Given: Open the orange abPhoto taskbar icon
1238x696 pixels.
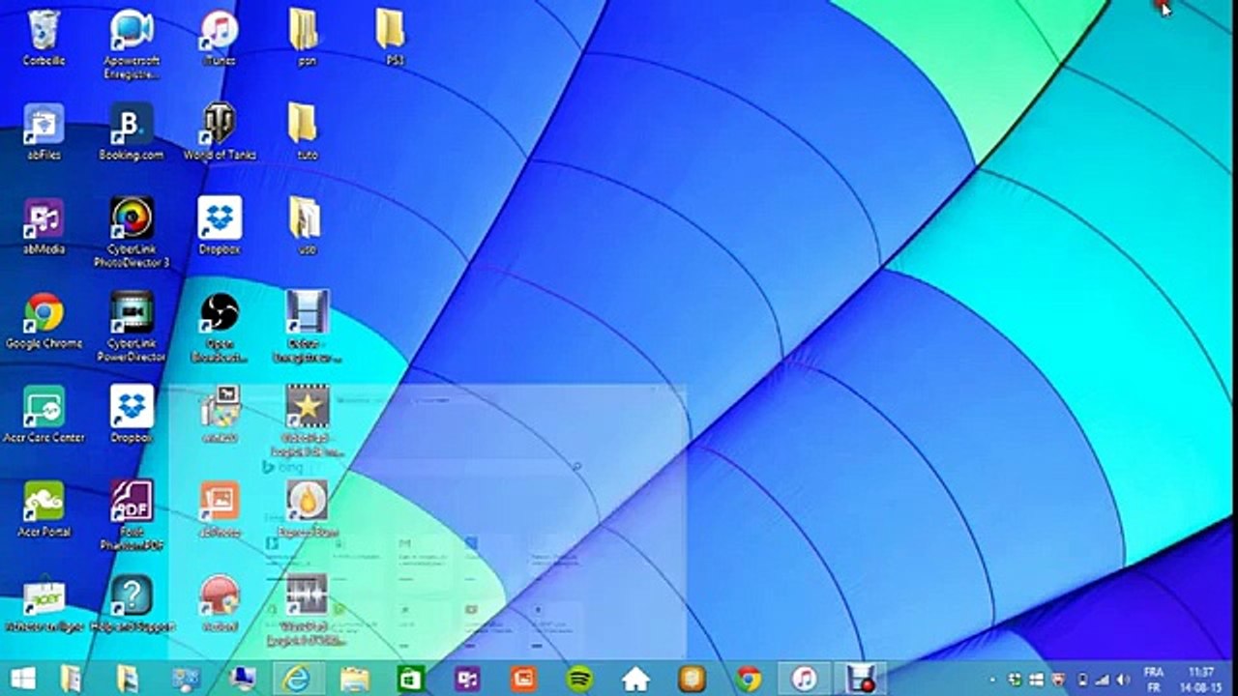Looking at the screenshot, I should (x=523, y=679).
